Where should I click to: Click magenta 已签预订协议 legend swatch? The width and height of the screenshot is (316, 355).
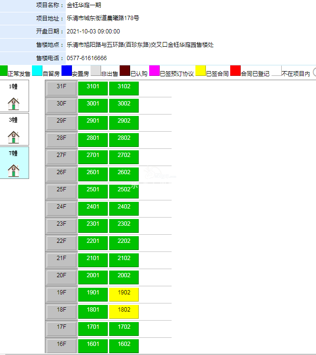coord(154,71)
